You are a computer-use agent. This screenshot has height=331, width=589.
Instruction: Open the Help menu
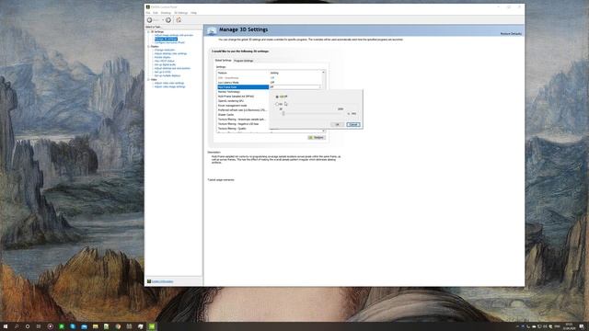(x=193, y=13)
